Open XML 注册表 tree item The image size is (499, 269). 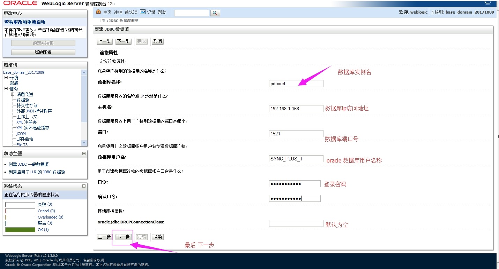pyautogui.click(x=27, y=122)
